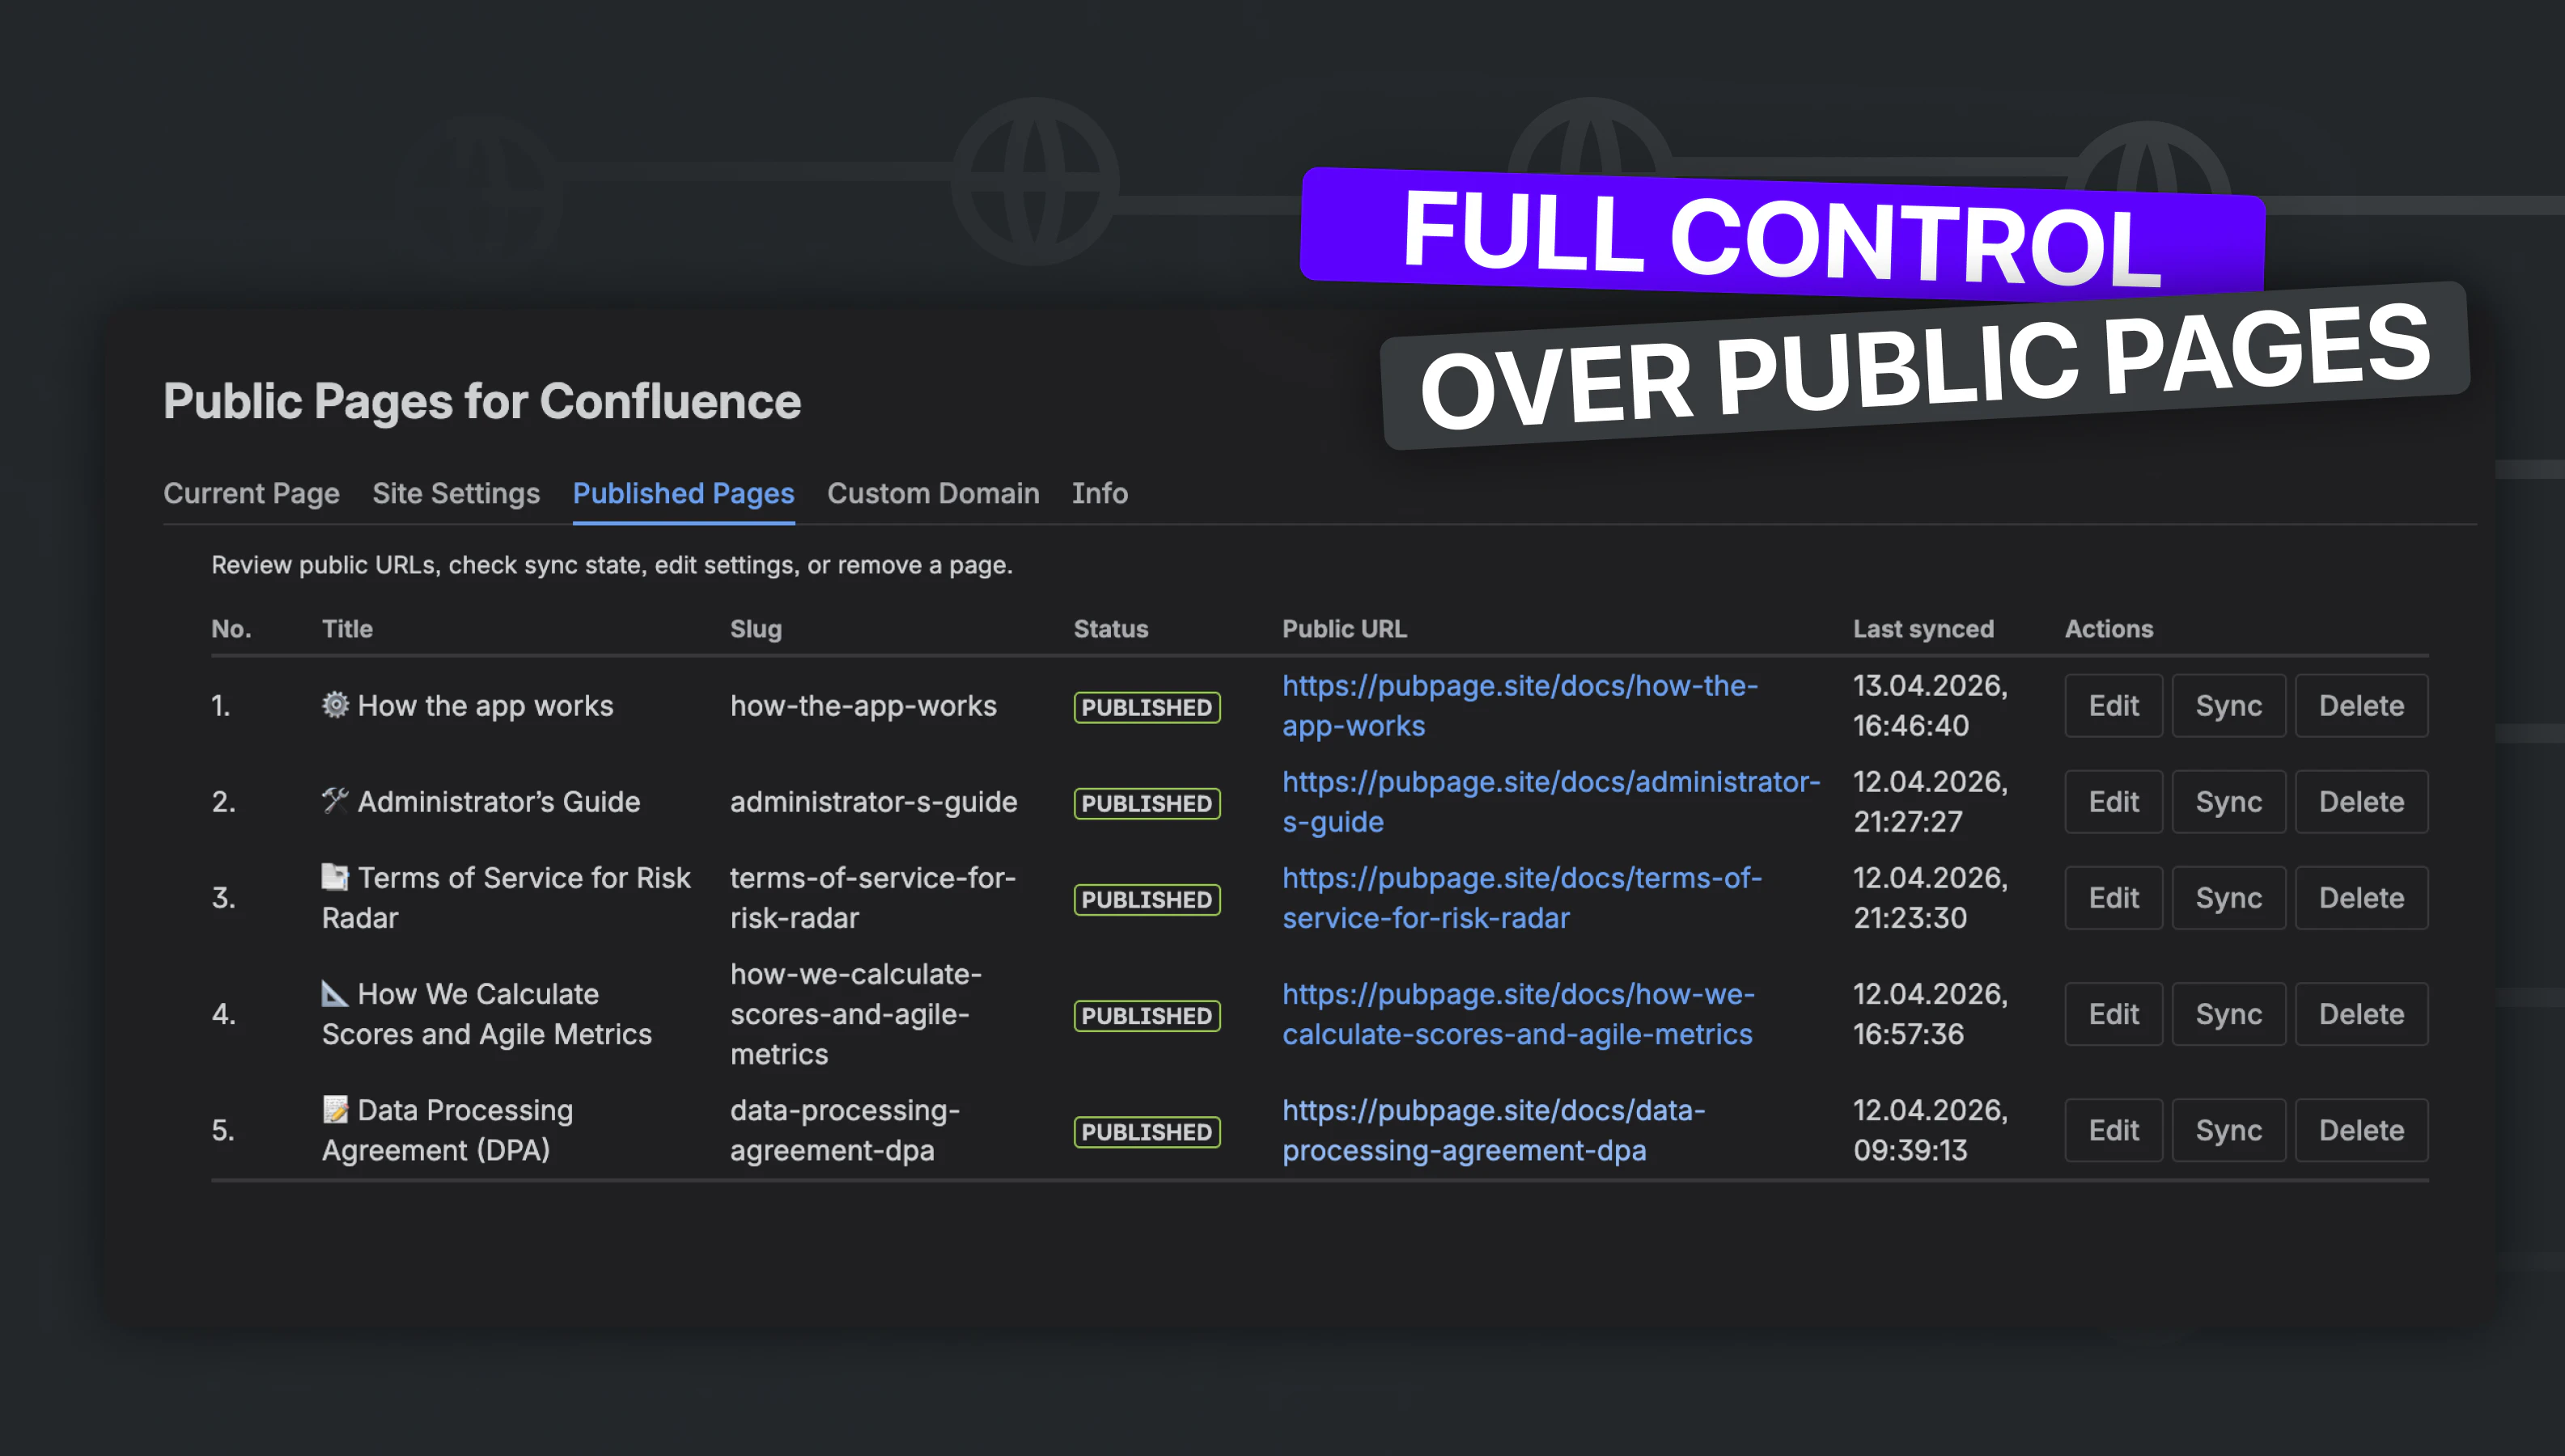Click the gear icon next to How the app works
2565x1456 pixels.
(x=336, y=706)
